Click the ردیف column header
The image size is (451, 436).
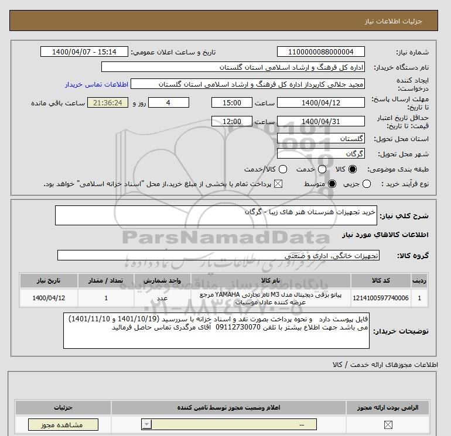pos(419,280)
